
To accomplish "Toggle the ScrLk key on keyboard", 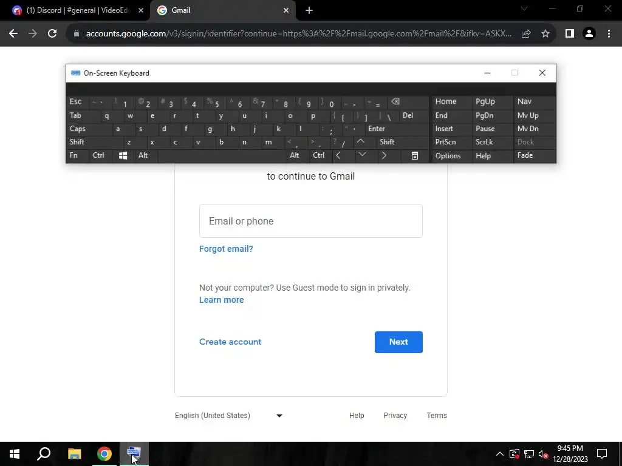I will click(493, 142).
